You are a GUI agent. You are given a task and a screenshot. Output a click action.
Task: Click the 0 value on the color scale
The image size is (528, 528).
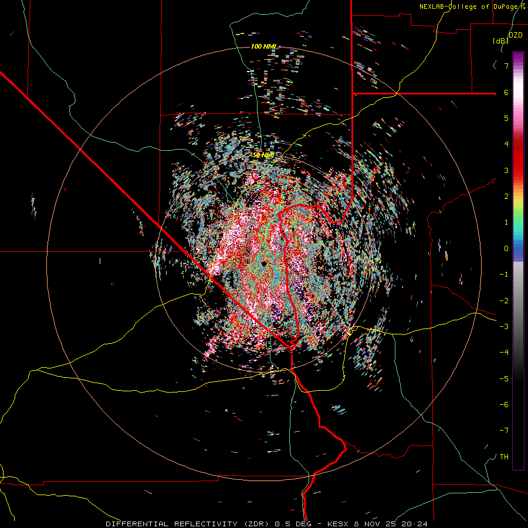[506, 249]
